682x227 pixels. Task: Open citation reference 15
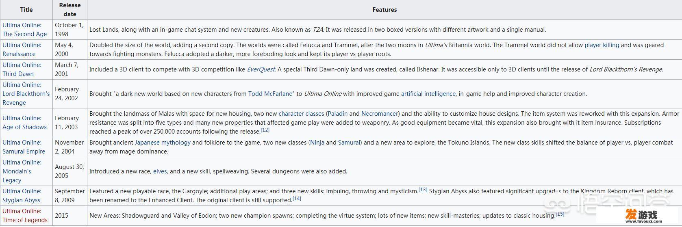tap(560, 214)
